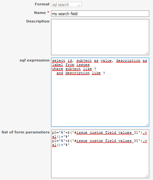This screenshot has height=180, width=153.
Task: Click the Name field label
Action: click(x=40, y=13)
